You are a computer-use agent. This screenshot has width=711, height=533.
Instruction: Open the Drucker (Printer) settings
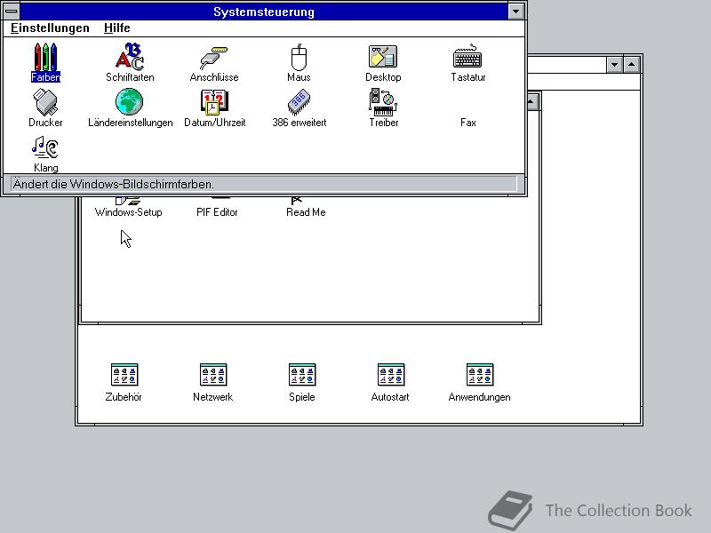click(x=45, y=104)
